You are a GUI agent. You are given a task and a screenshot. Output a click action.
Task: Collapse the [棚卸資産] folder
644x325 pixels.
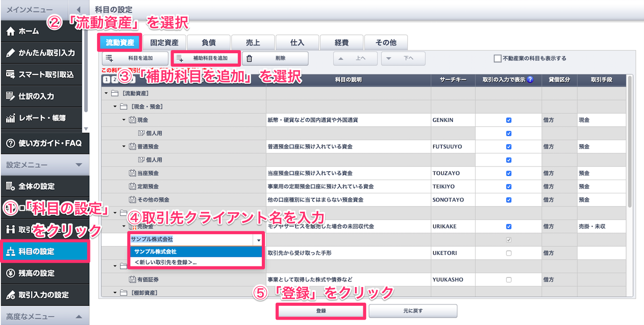pos(115,293)
